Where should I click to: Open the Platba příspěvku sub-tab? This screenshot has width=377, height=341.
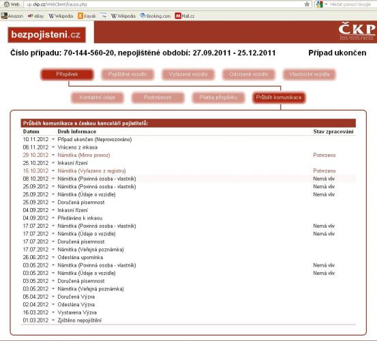click(218, 98)
